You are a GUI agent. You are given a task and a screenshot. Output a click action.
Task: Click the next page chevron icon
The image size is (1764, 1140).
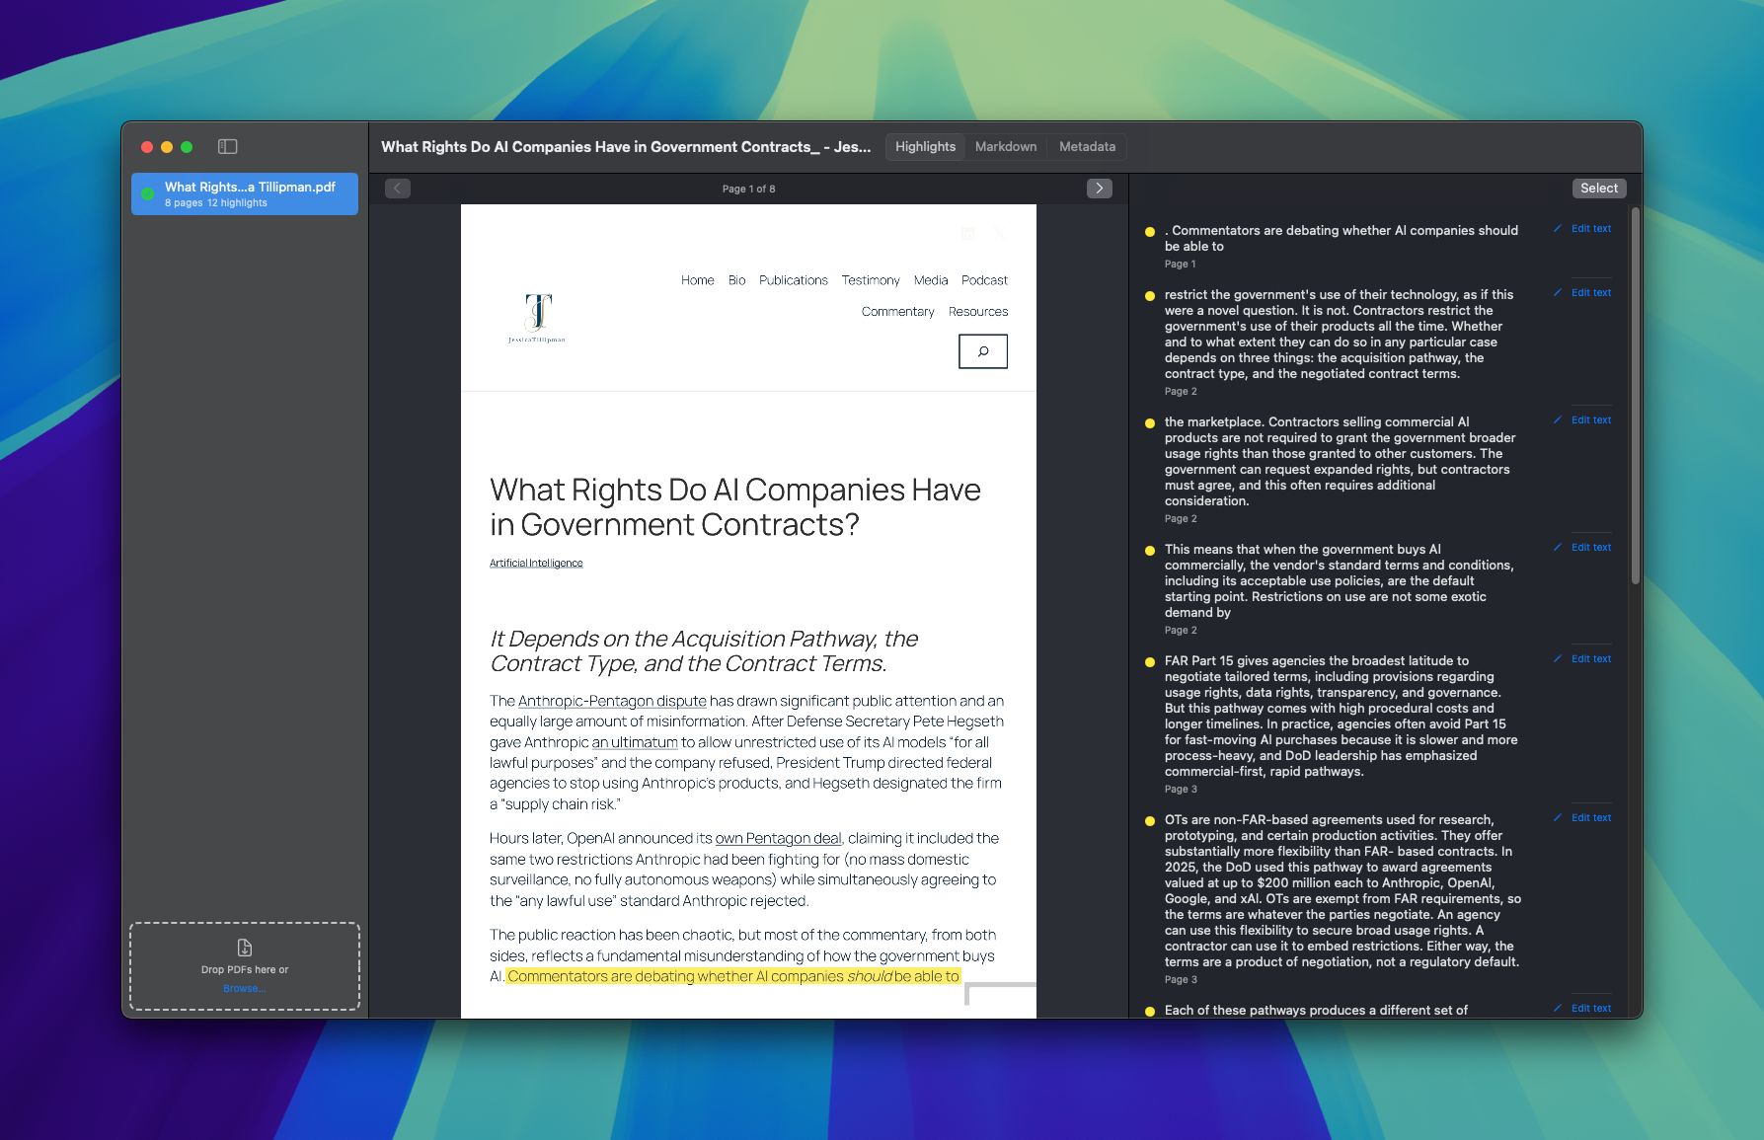click(x=1099, y=188)
